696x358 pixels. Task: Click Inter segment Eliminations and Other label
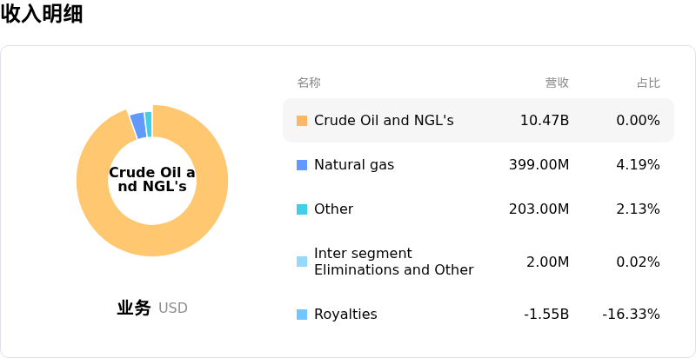coord(393,262)
